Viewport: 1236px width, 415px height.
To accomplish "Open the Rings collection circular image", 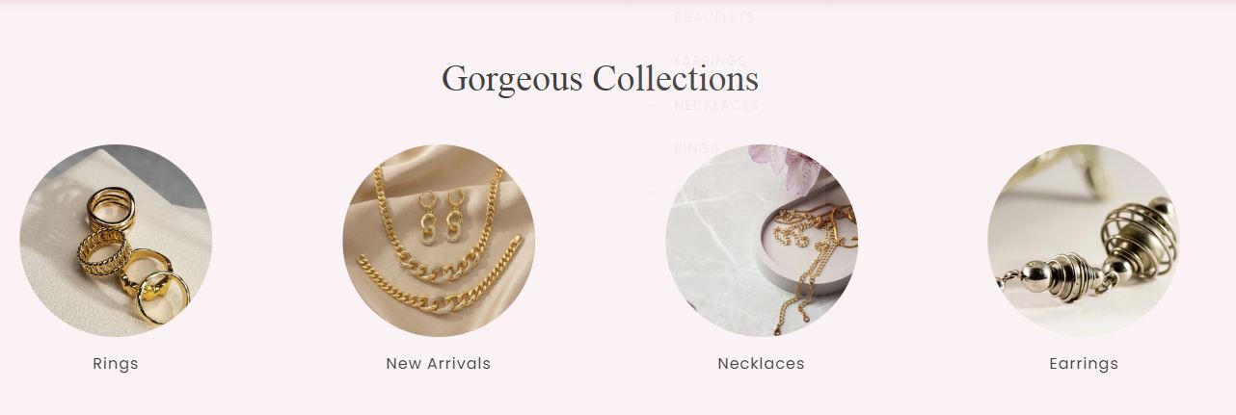I will pyautogui.click(x=116, y=241).
